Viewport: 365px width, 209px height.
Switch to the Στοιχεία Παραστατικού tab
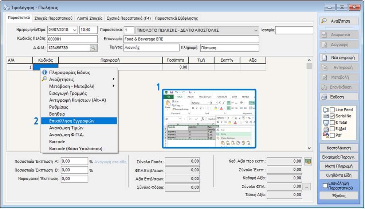tap(53, 18)
